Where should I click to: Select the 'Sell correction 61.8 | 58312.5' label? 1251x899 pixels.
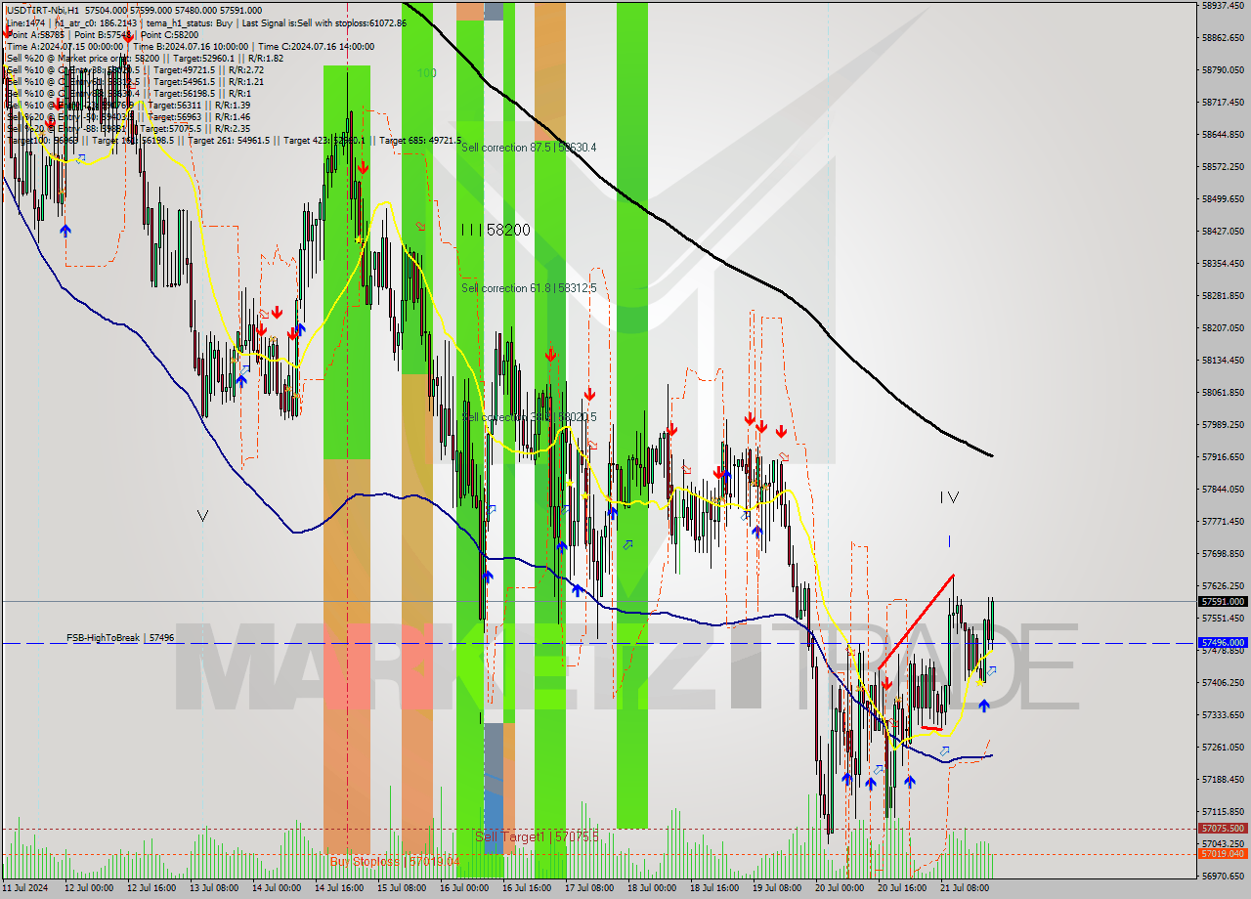(x=529, y=288)
